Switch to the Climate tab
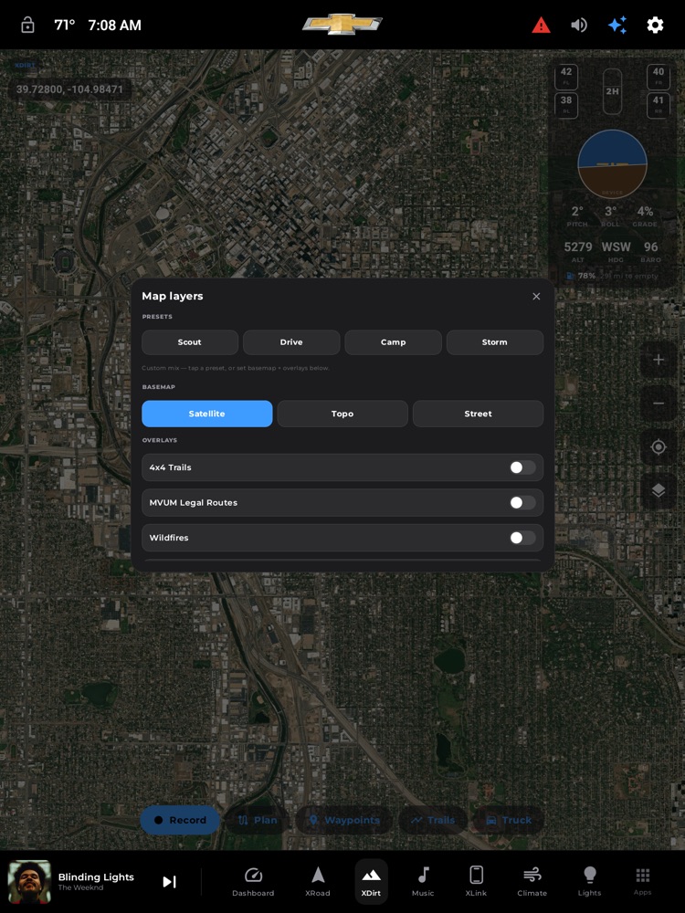This screenshot has height=913, width=685. (x=532, y=882)
